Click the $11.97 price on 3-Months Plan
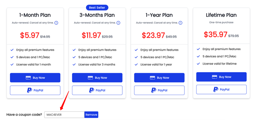 tap(91, 35)
